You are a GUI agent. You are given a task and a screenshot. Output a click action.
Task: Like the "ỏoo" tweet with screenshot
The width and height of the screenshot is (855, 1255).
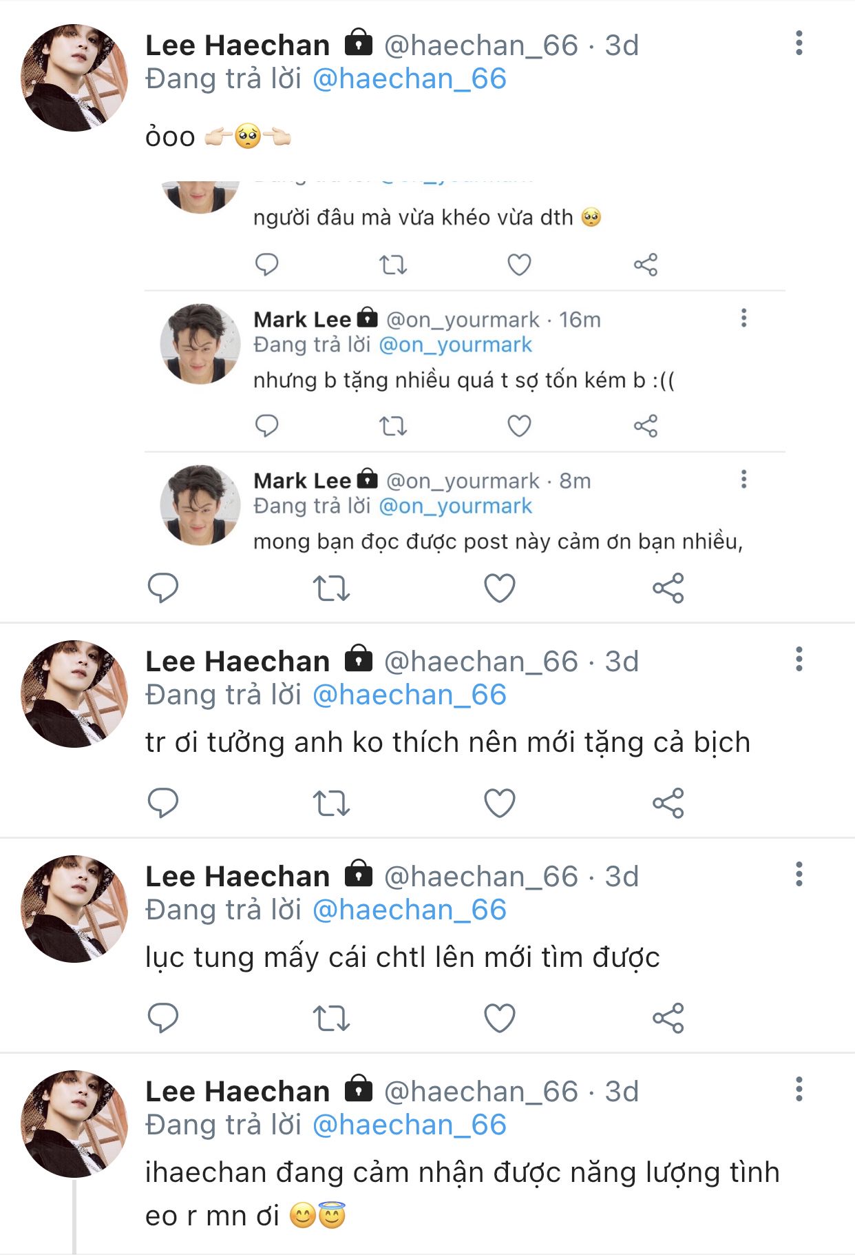pyautogui.click(x=500, y=588)
